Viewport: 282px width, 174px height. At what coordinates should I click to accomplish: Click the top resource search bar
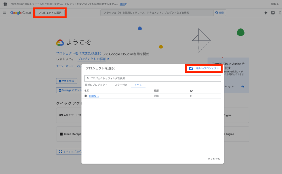point(157,13)
